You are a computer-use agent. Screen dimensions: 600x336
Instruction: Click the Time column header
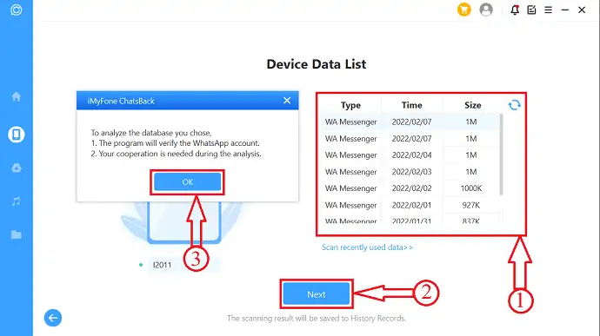click(411, 105)
